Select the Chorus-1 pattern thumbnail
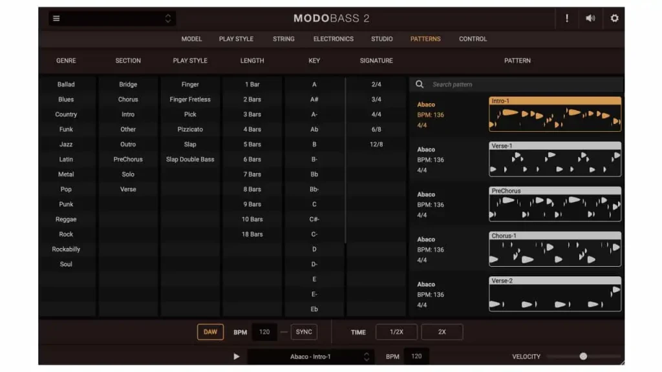Viewport: 662px width, 372px height. tap(555, 249)
